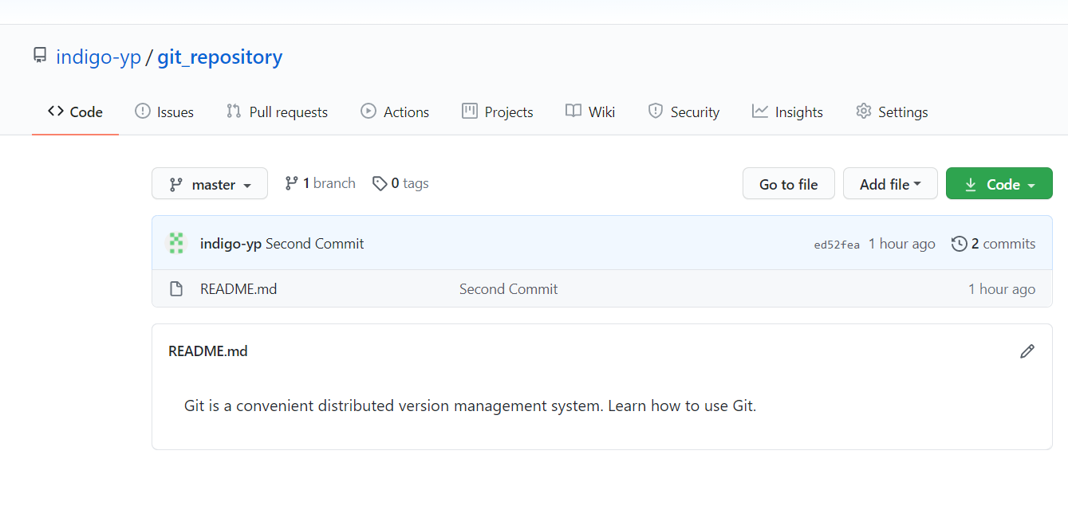
Task: Open the Add file dropdown
Action: [890, 184]
